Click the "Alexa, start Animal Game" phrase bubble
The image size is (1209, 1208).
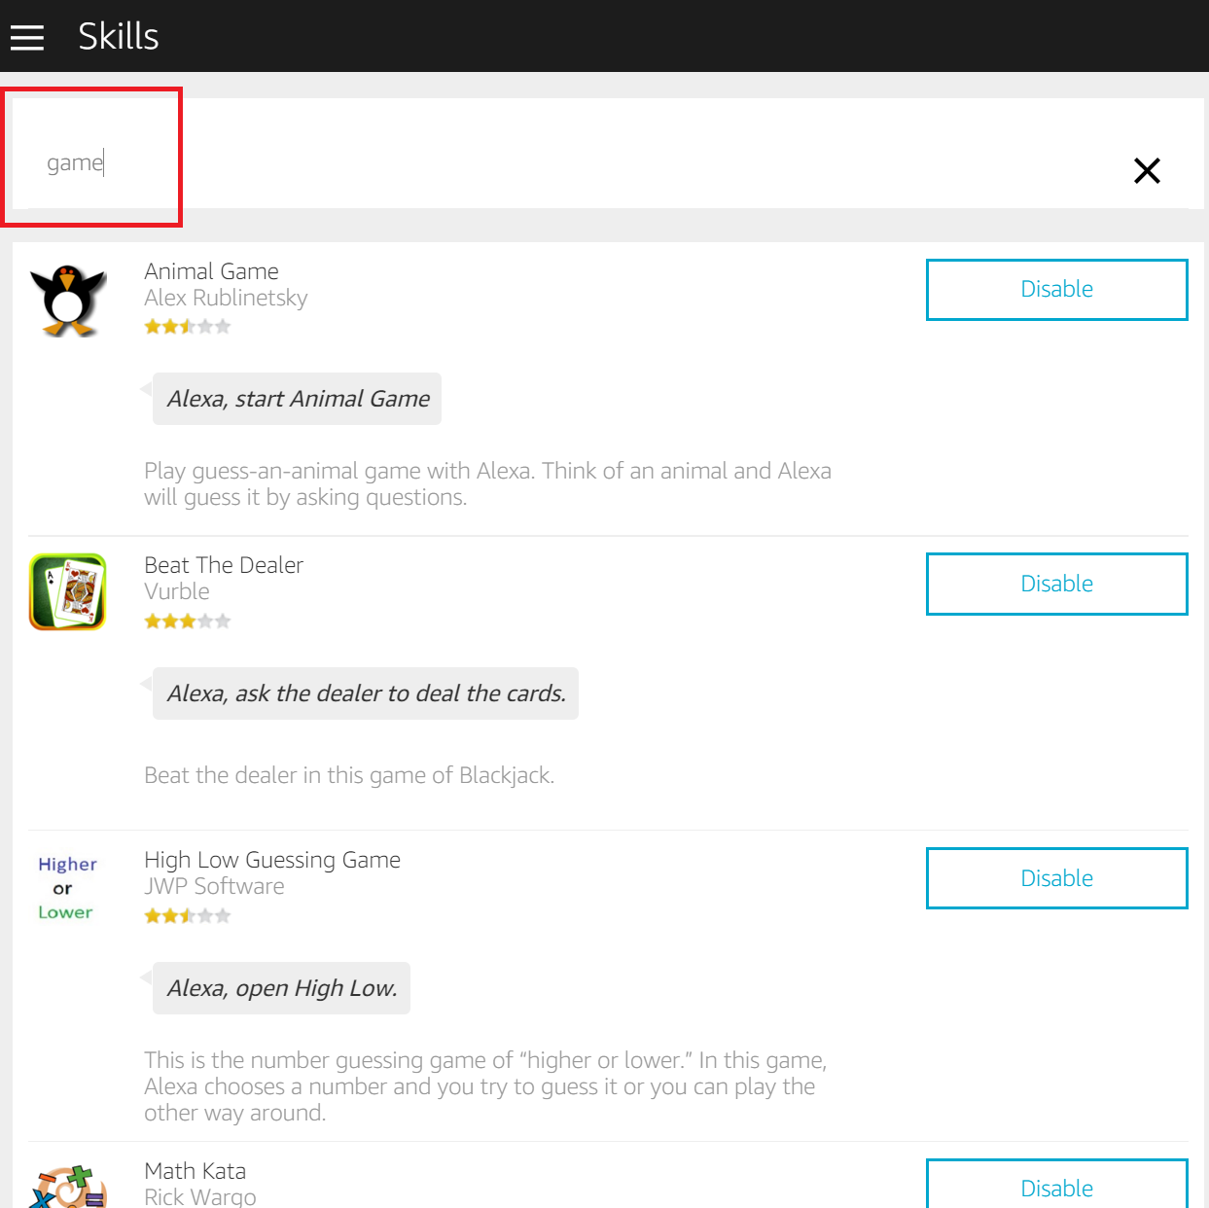click(298, 399)
